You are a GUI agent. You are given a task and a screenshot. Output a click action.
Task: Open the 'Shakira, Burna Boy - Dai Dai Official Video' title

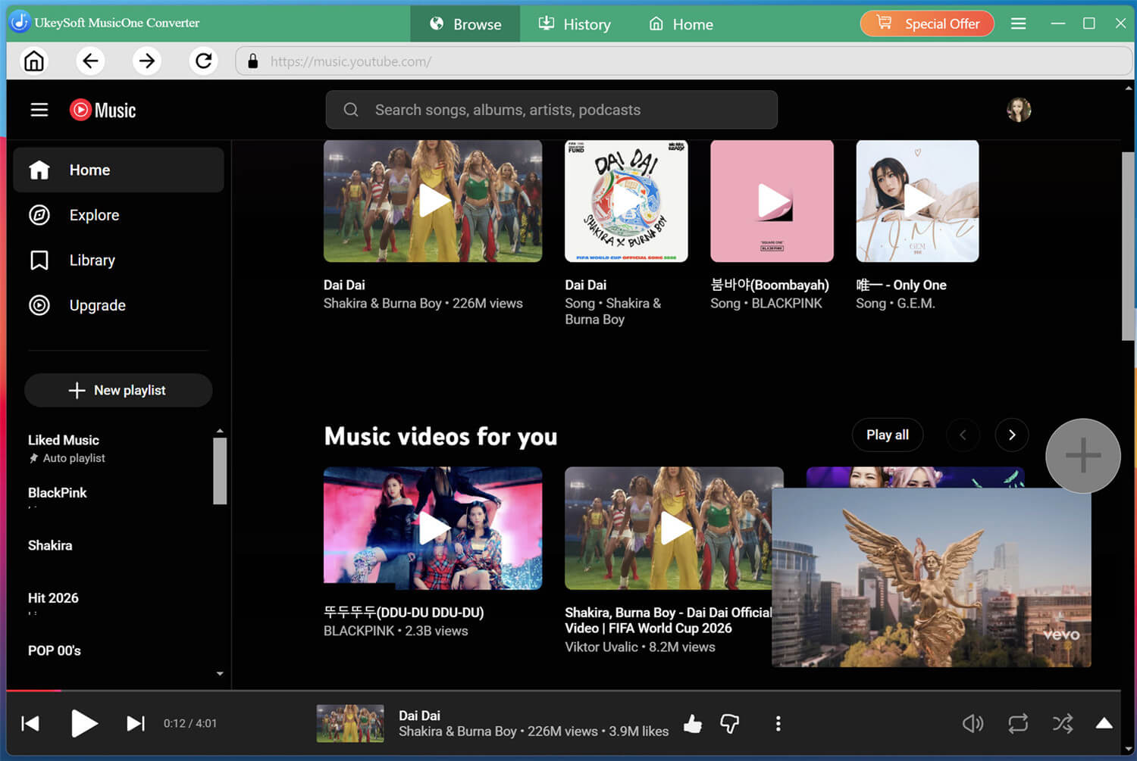tap(668, 620)
